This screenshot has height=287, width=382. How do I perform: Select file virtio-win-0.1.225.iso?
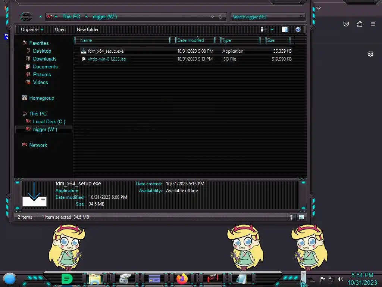[107, 59]
